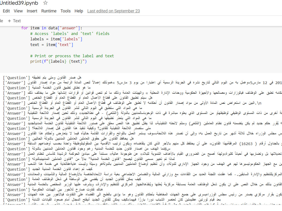Open the Runtime menu
The image size is (282, 211).
[49, 11]
